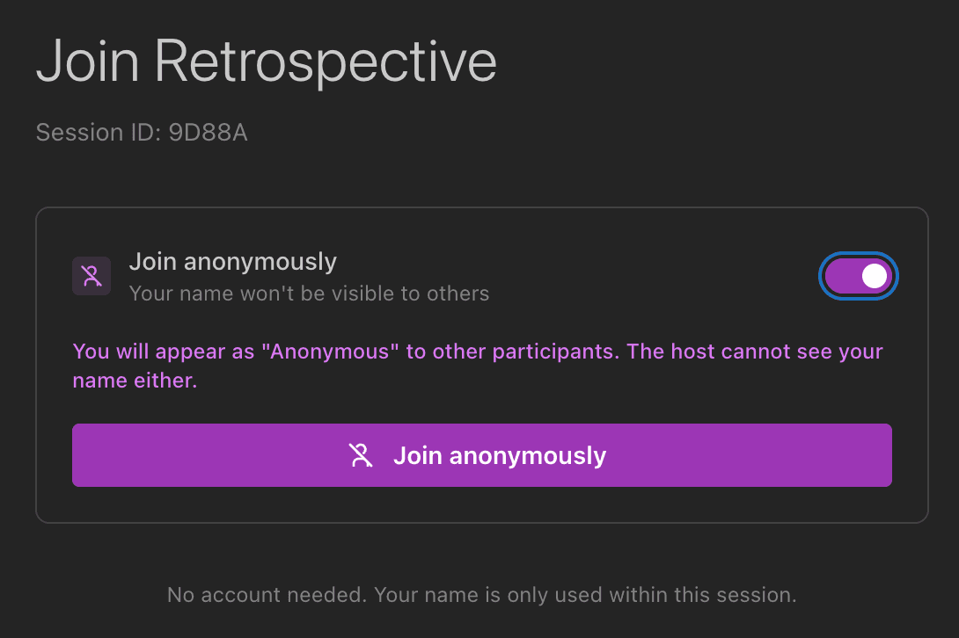Disable the Join anonymously toggle

point(858,275)
